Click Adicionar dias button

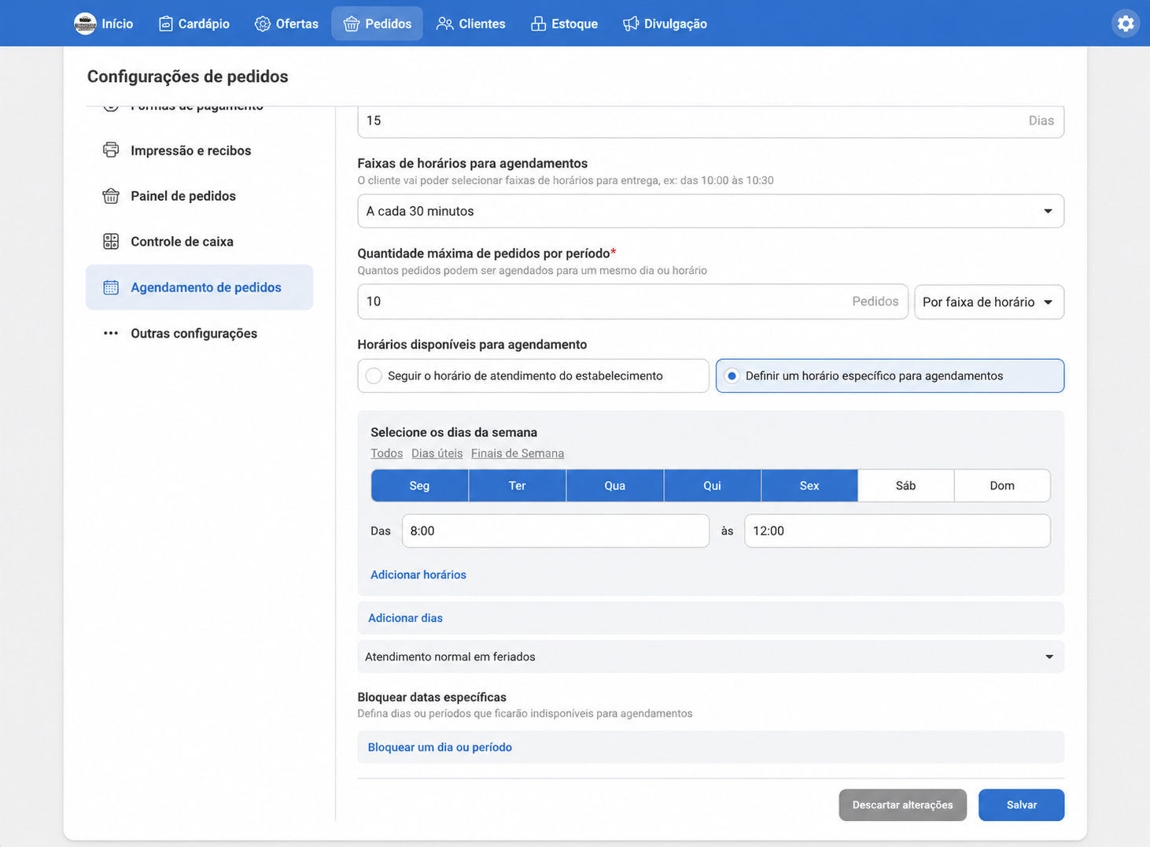(710, 618)
